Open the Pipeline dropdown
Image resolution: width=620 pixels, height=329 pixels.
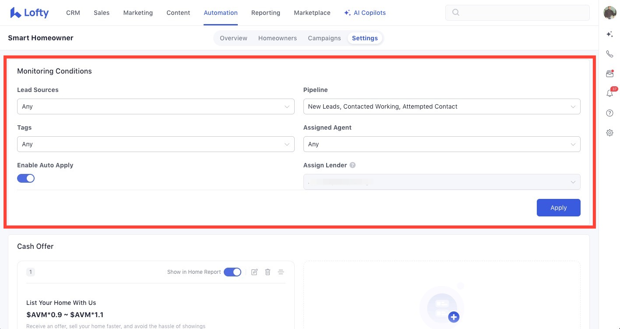(441, 106)
